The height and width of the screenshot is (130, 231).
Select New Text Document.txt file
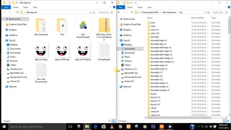coord(41,73)
